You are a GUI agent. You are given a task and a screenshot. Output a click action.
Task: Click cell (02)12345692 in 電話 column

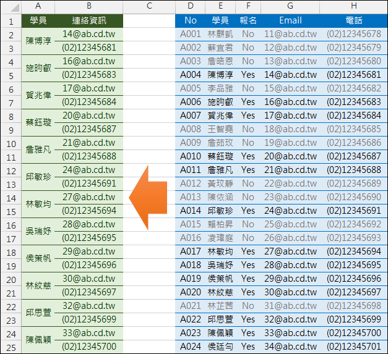(353, 224)
